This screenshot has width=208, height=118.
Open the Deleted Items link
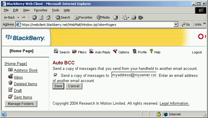tap(26, 84)
